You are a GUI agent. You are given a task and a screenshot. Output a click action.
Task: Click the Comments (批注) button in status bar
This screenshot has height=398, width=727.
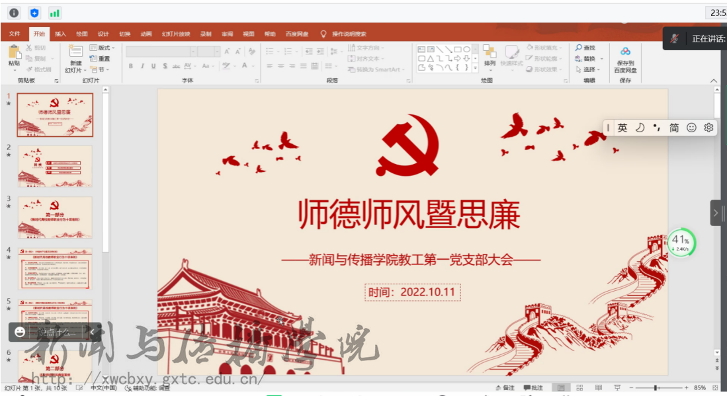(x=533, y=388)
